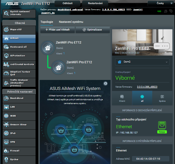Viewport: 175px width, 164px height.
Task: Open the VPN settings page
Action: coord(13,142)
